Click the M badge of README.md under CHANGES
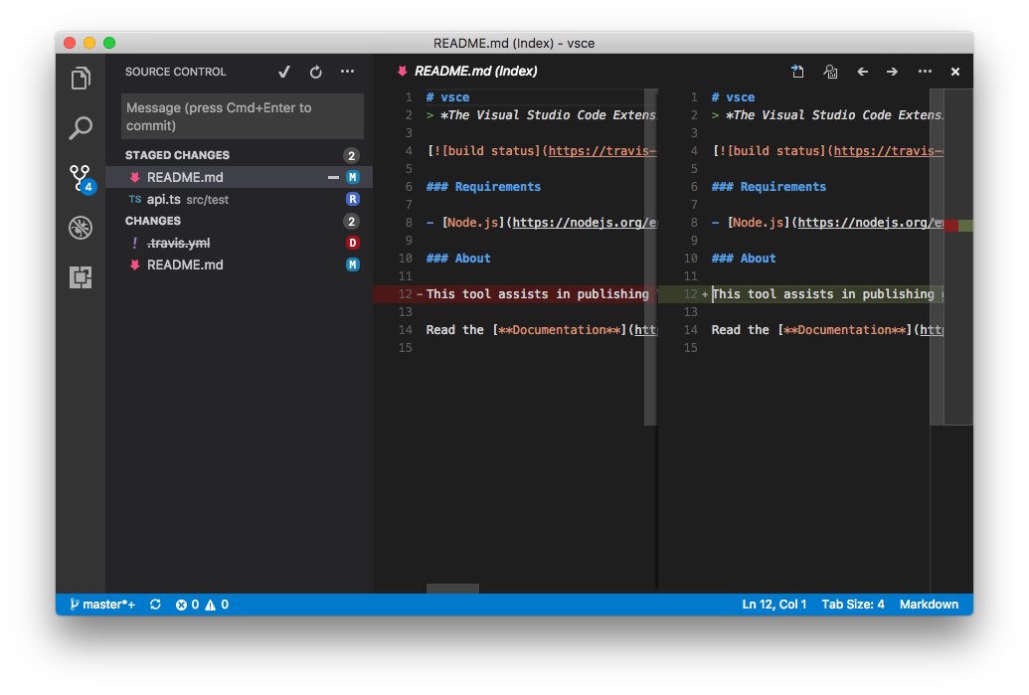 coord(352,264)
